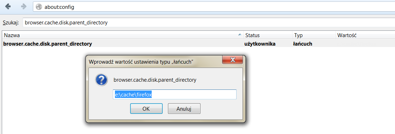Click the użytkownika status cell
The image size is (395, 134).
point(260,44)
